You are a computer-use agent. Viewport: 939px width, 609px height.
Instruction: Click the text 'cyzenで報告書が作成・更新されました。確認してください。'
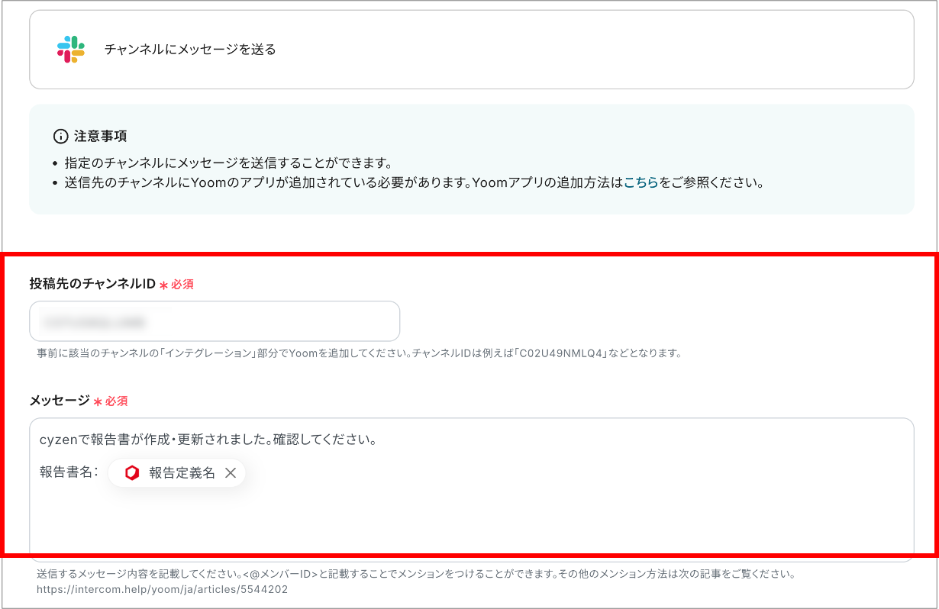[208, 440]
